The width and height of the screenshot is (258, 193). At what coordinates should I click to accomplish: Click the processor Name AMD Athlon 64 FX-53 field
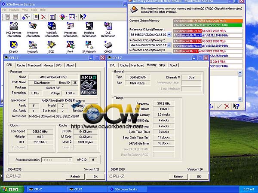click(53, 77)
